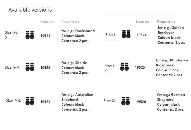Viewport: 191px width, 130px height.
Task: Click the dog boots icon for item 19526
Action: click(x=125, y=101)
